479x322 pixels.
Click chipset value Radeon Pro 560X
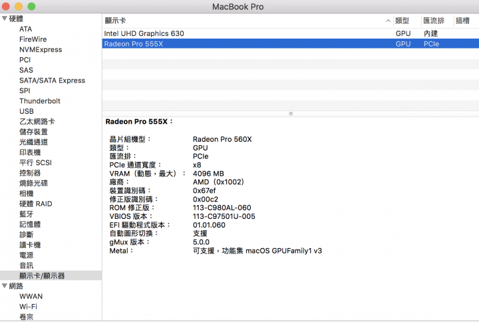(222, 139)
